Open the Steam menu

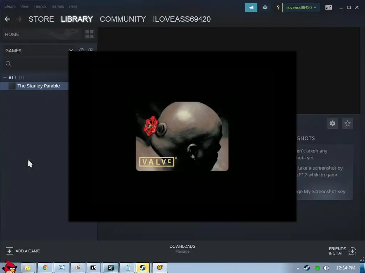coord(10,6)
